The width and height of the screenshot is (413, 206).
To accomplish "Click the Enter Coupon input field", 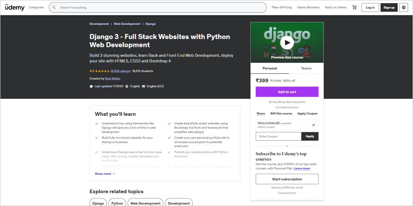I will (x=279, y=136).
